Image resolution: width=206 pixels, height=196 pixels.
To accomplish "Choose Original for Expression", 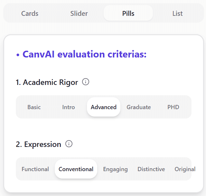I will (184, 169).
